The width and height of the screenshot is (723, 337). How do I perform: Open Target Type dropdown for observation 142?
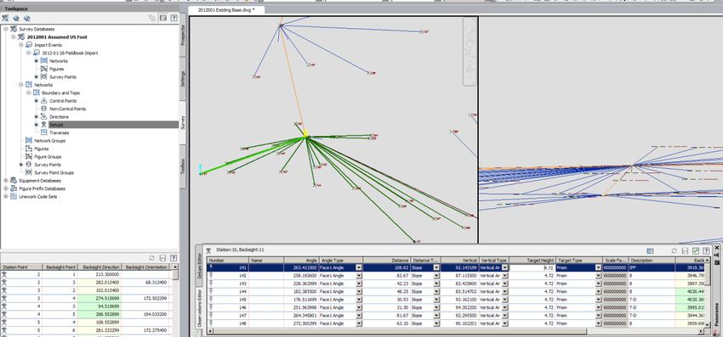(599, 275)
